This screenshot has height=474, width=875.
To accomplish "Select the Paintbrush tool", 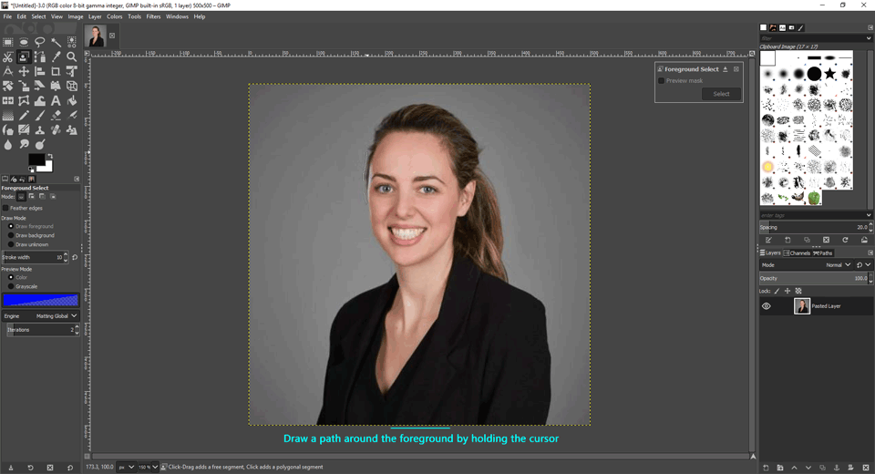I will (39, 116).
